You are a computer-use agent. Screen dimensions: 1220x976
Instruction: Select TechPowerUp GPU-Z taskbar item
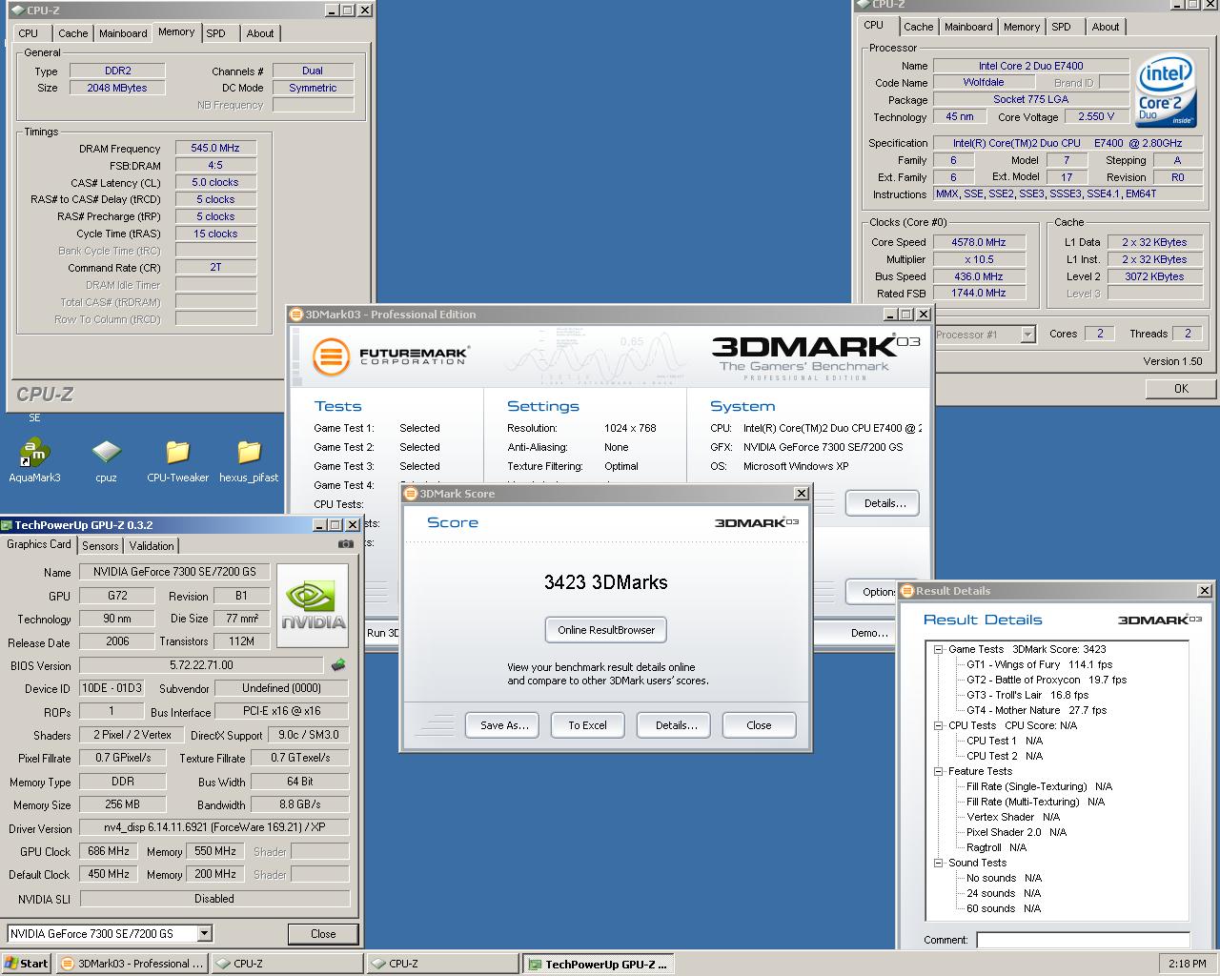(x=599, y=964)
